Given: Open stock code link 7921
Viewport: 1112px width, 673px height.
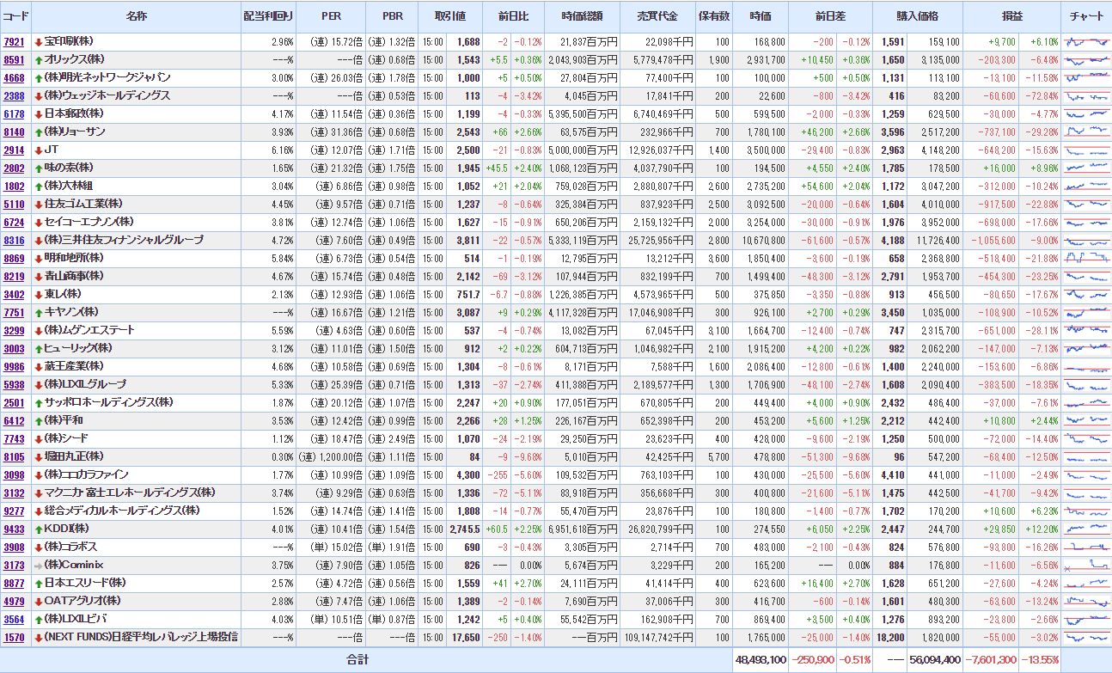Looking at the screenshot, I should click(x=14, y=41).
